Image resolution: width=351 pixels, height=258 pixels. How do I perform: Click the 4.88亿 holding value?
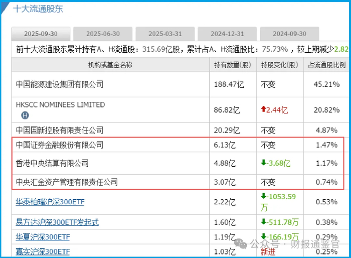pos(225,163)
